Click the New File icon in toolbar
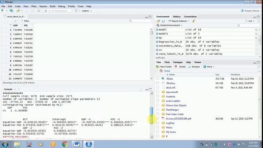Viewport: 263px width, 148px height. pos(2,11)
